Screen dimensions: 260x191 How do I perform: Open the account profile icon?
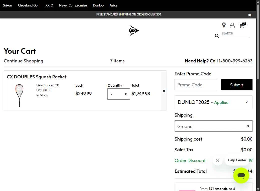(232, 25)
